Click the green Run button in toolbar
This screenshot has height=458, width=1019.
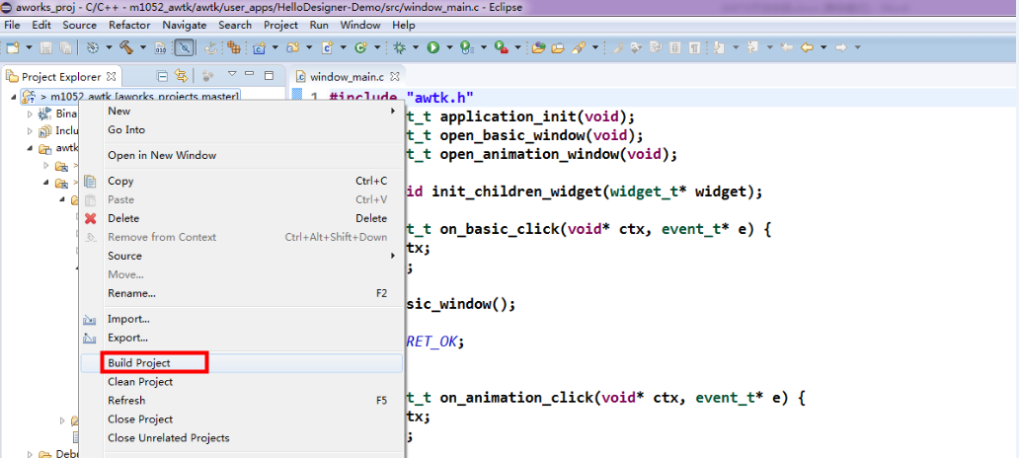(x=432, y=46)
